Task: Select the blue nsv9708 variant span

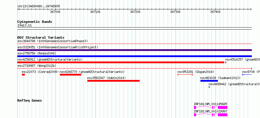Action: pos(247,75)
